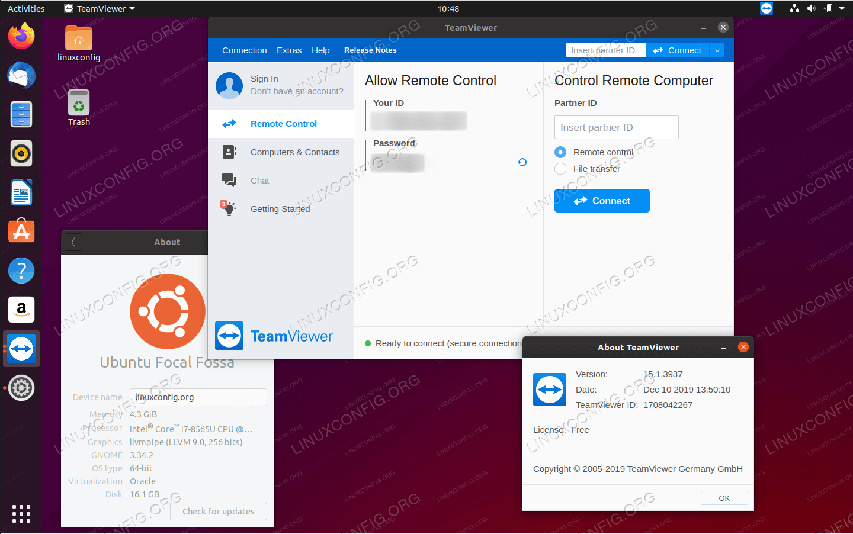
Task: Select the Remote control radio option
Action: 560,152
